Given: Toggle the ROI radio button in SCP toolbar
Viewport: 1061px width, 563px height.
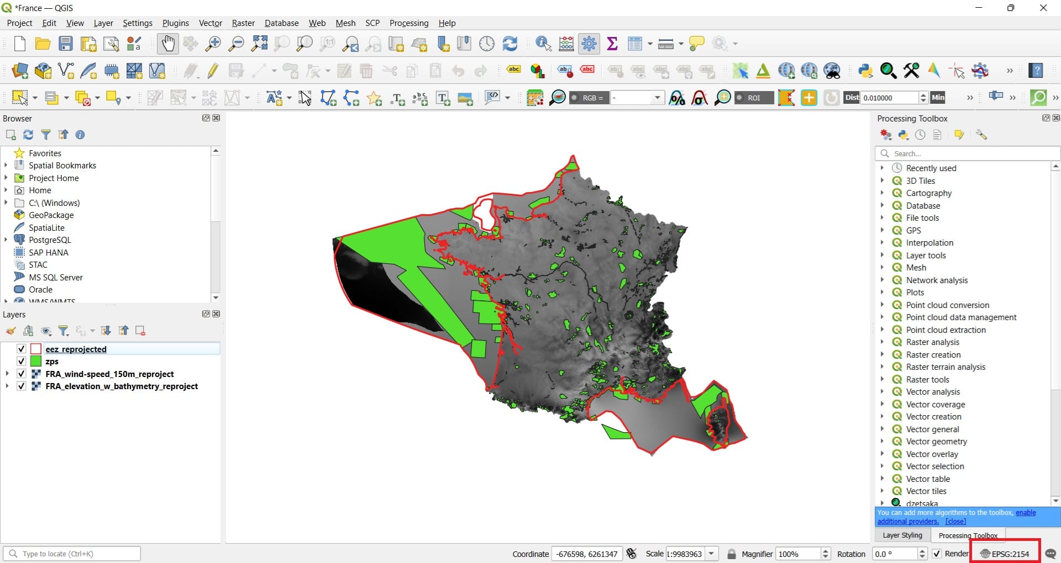Looking at the screenshot, I should tap(739, 98).
